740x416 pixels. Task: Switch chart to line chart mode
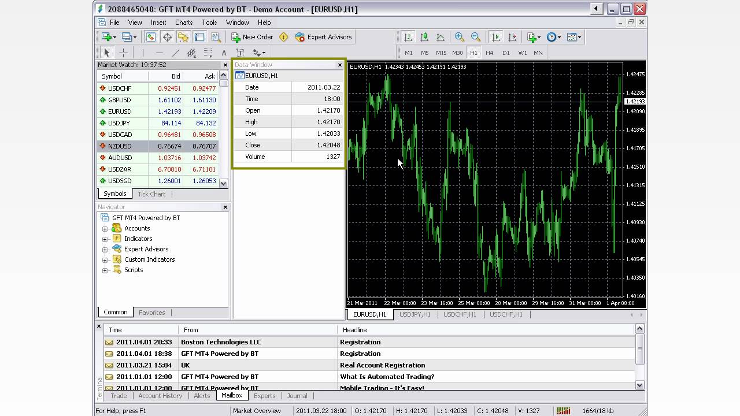pos(440,37)
